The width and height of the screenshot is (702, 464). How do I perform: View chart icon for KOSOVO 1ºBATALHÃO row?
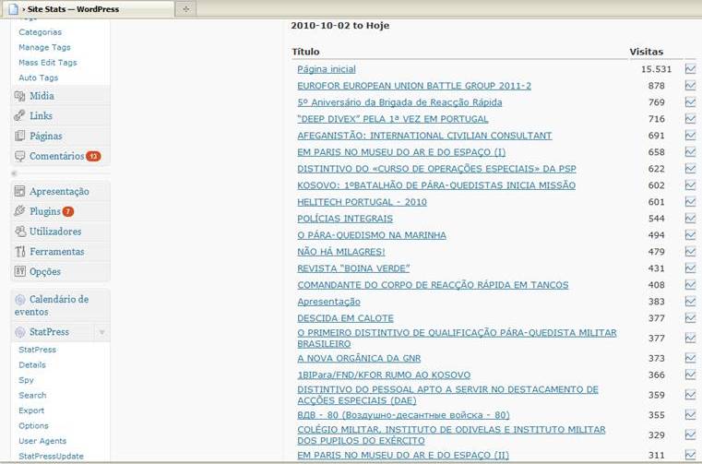(x=690, y=185)
